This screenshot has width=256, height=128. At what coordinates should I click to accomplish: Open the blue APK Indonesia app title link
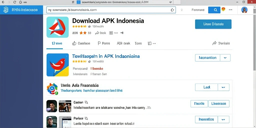coord(106,56)
